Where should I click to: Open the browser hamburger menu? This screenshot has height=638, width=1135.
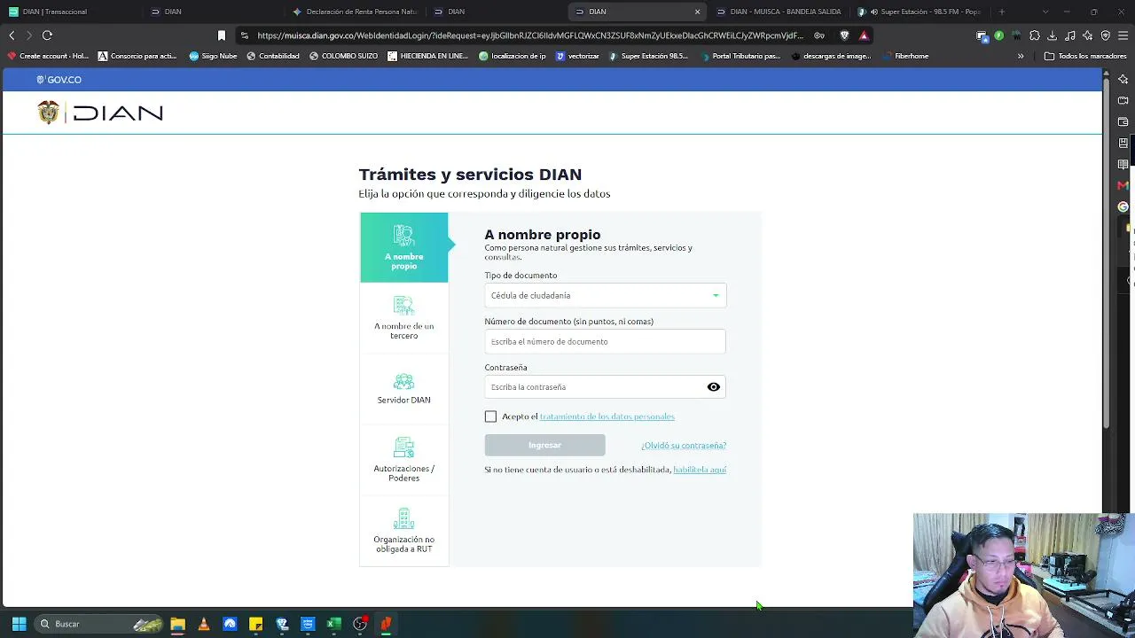click(x=1123, y=35)
